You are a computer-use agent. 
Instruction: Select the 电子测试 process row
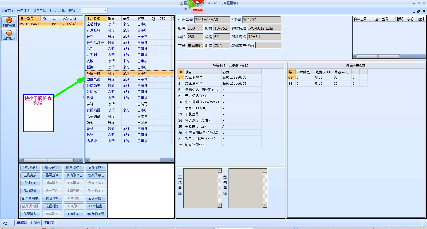tap(130, 116)
